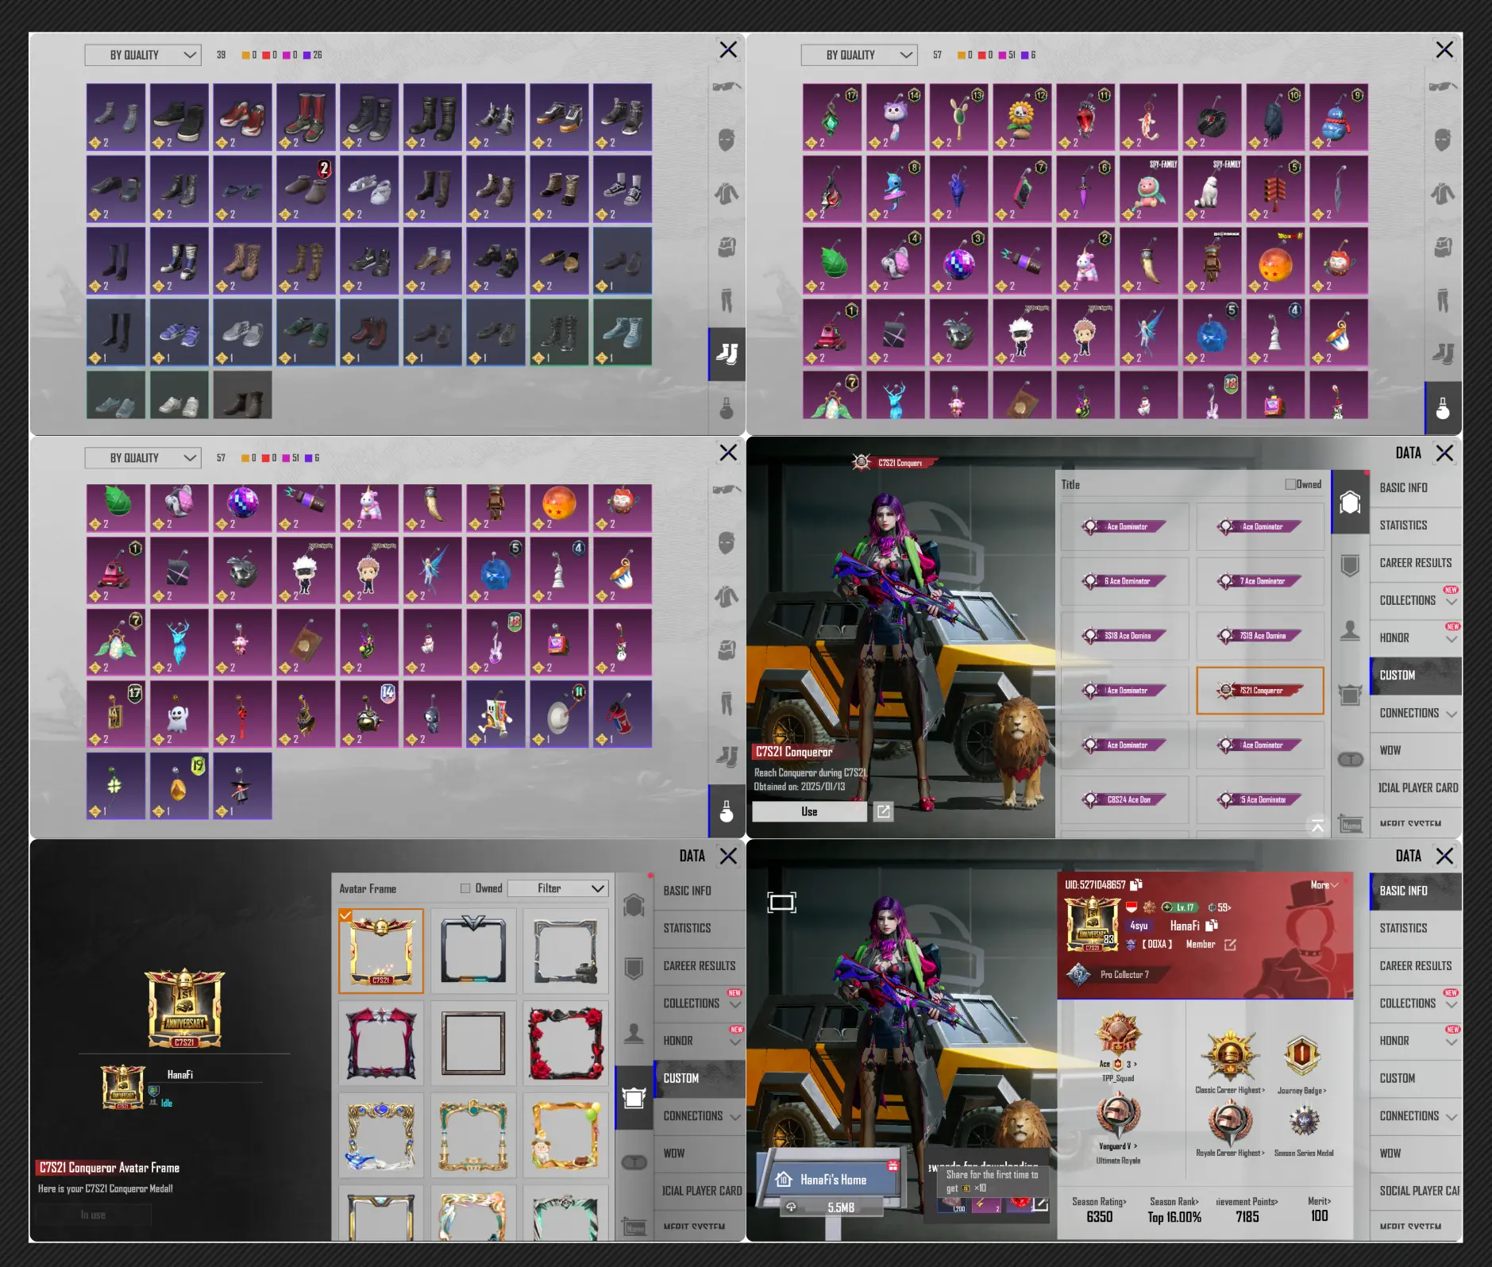Expand the More menu on the profile card

point(1324,885)
